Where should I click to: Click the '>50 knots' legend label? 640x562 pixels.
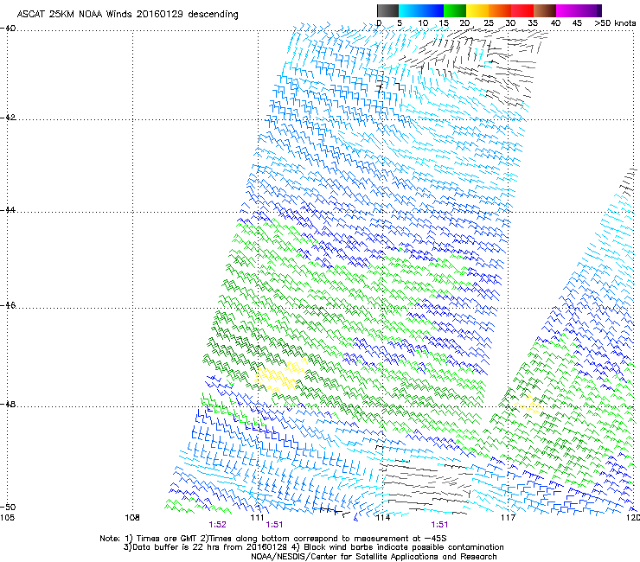[615, 23]
